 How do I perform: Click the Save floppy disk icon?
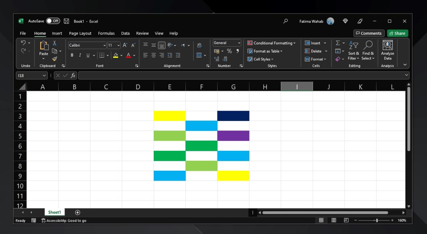66,21
